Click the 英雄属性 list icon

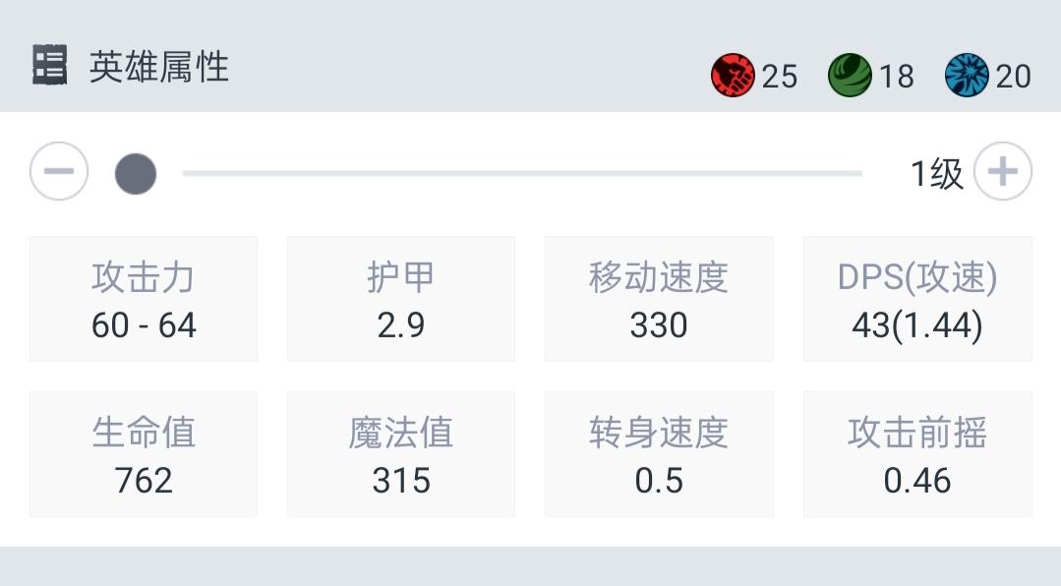pyautogui.click(x=49, y=66)
